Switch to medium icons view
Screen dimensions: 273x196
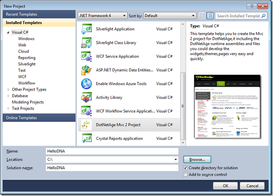[x=210, y=16]
